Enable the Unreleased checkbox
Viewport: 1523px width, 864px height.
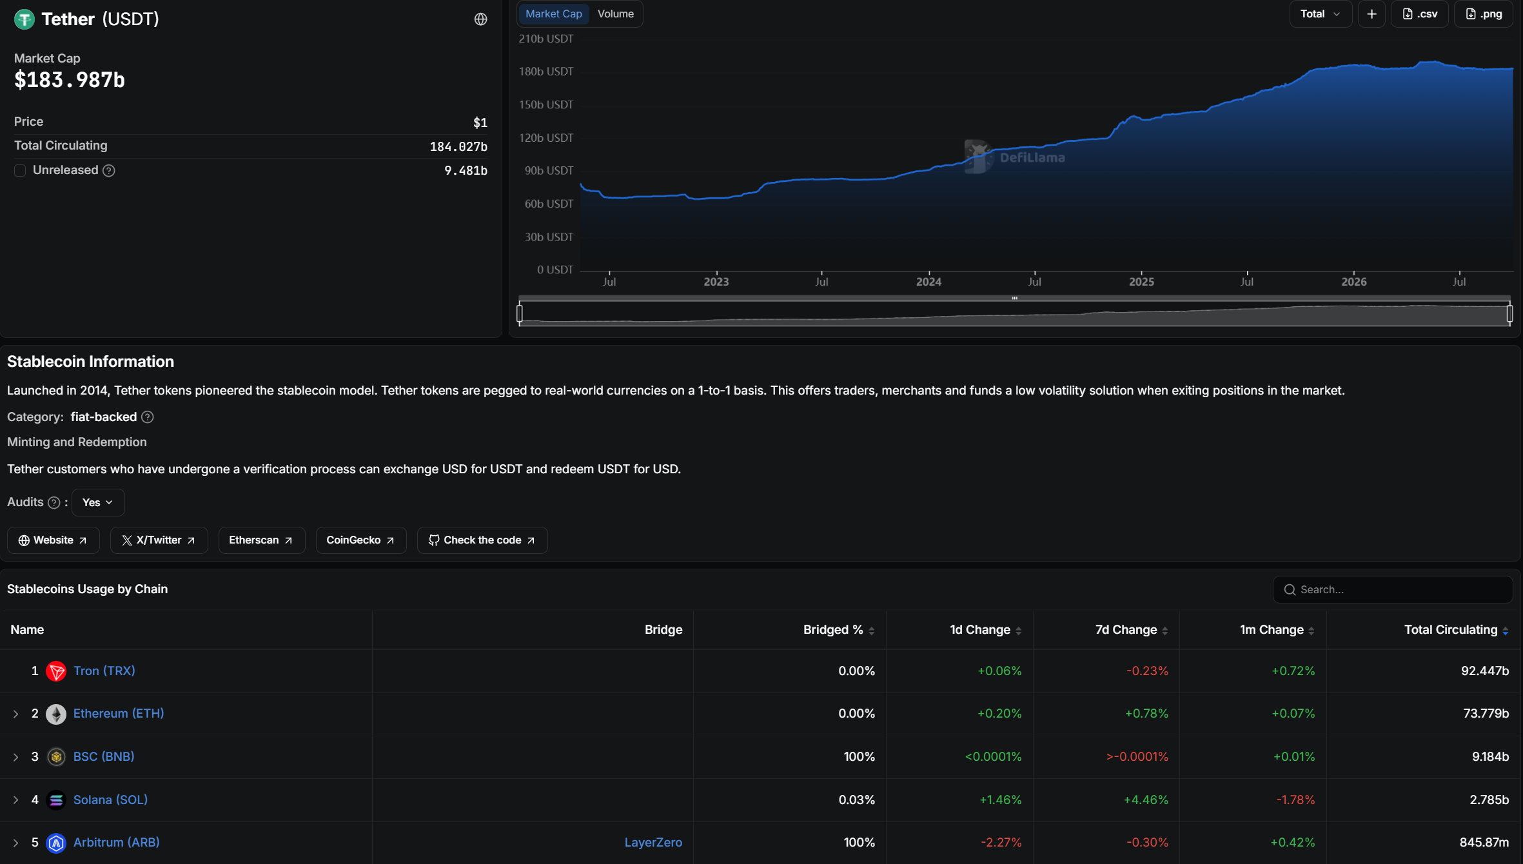tap(20, 170)
